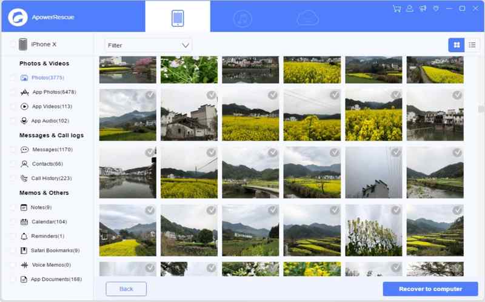
Task: Check the Messages(1170) checkbox
Action: click(x=13, y=149)
